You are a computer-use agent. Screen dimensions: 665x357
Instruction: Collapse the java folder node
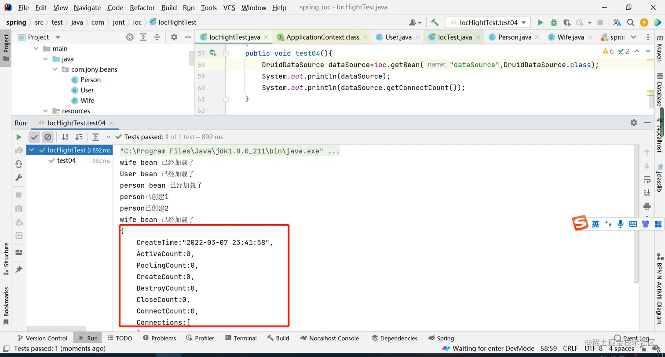[46, 59]
